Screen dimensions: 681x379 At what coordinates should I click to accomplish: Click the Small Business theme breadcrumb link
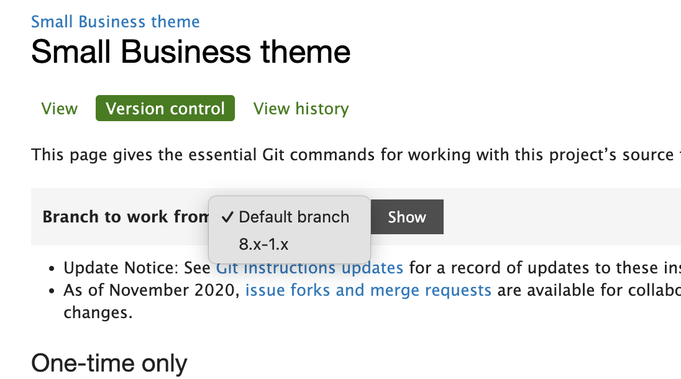coord(115,21)
